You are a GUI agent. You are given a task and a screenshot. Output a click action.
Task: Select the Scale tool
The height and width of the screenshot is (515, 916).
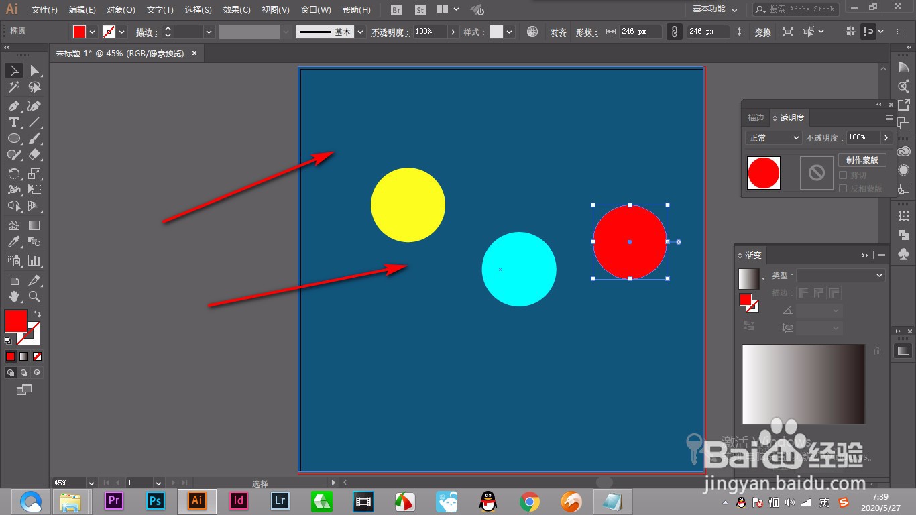[x=34, y=173]
